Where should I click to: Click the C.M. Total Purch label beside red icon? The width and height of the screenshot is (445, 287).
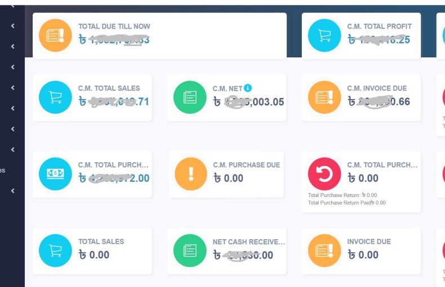pyautogui.click(x=382, y=165)
